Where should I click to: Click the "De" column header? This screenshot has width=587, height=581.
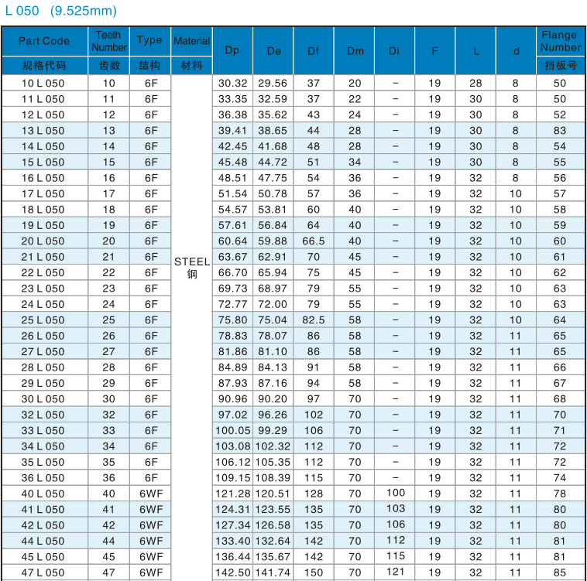click(x=273, y=50)
